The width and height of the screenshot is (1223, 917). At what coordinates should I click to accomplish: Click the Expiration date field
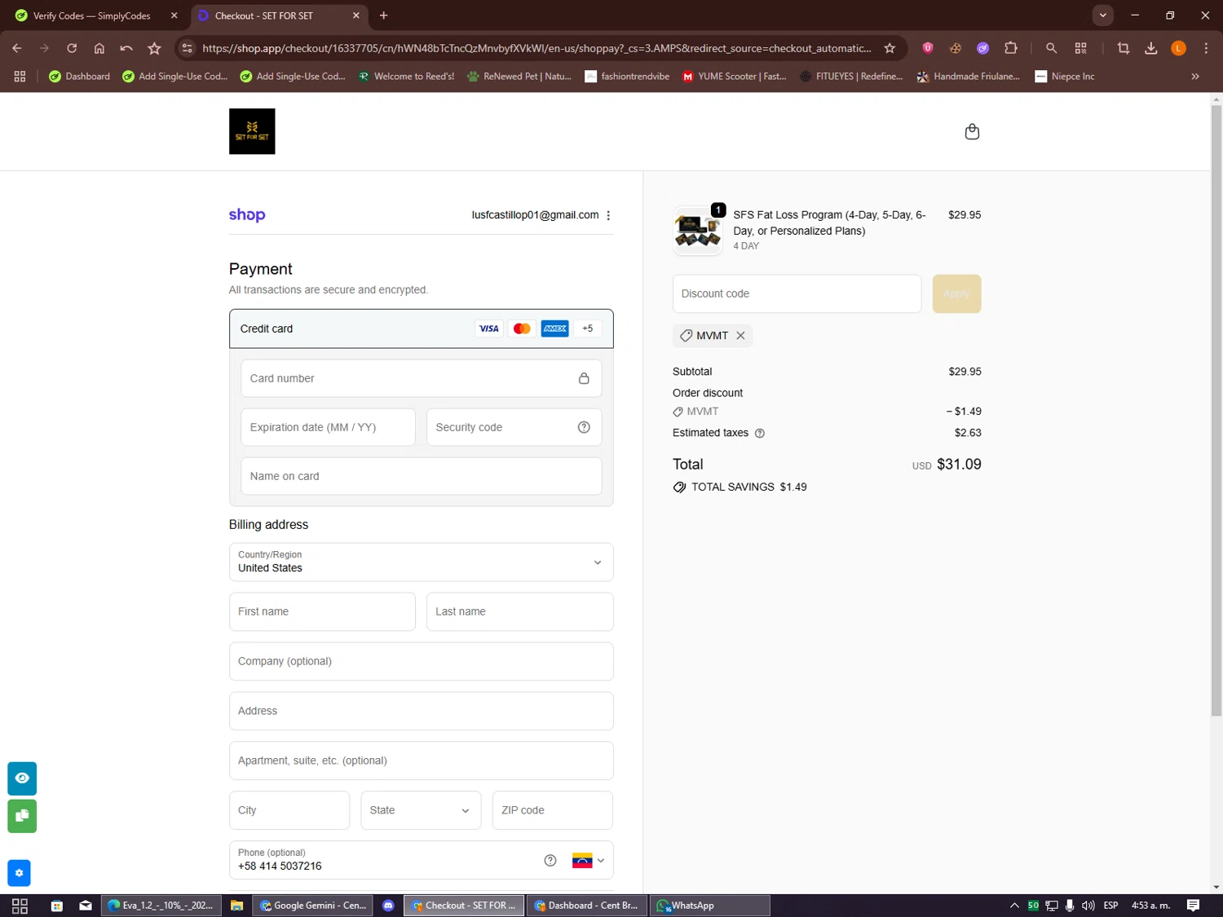tap(328, 427)
